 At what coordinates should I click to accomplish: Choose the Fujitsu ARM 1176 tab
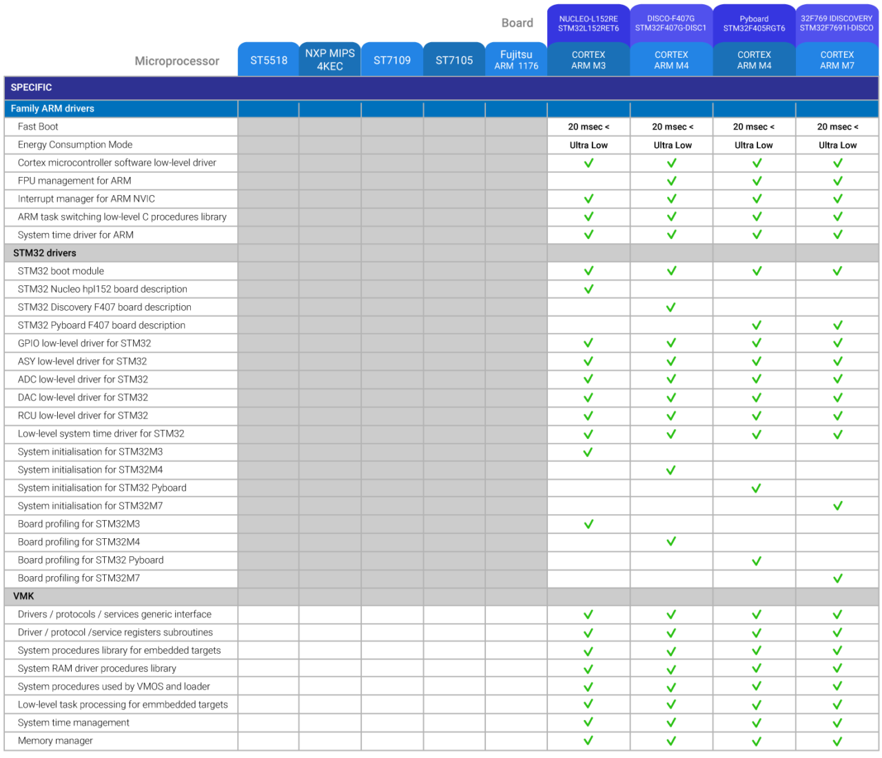(516, 61)
